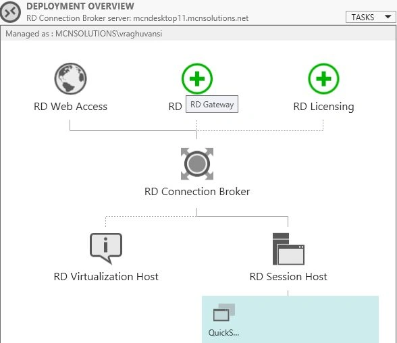
Task: Open the QuickSessionCollection icon
Action: pos(224,313)
